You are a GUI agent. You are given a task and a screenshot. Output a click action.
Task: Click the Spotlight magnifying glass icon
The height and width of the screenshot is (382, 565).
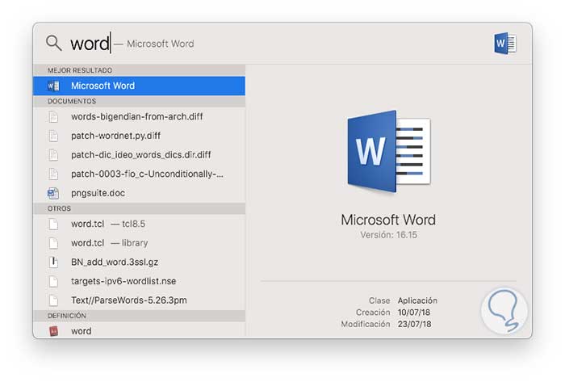point(54,43)
